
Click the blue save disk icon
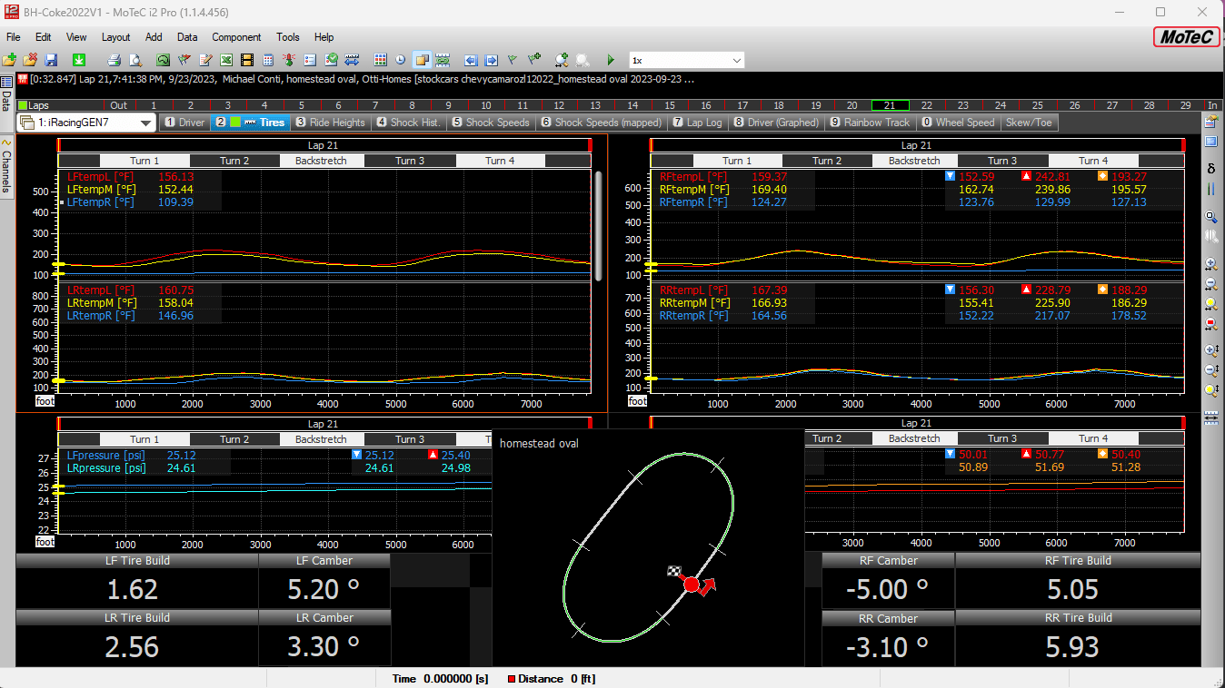pyautogui.click(x=51, y=60)
